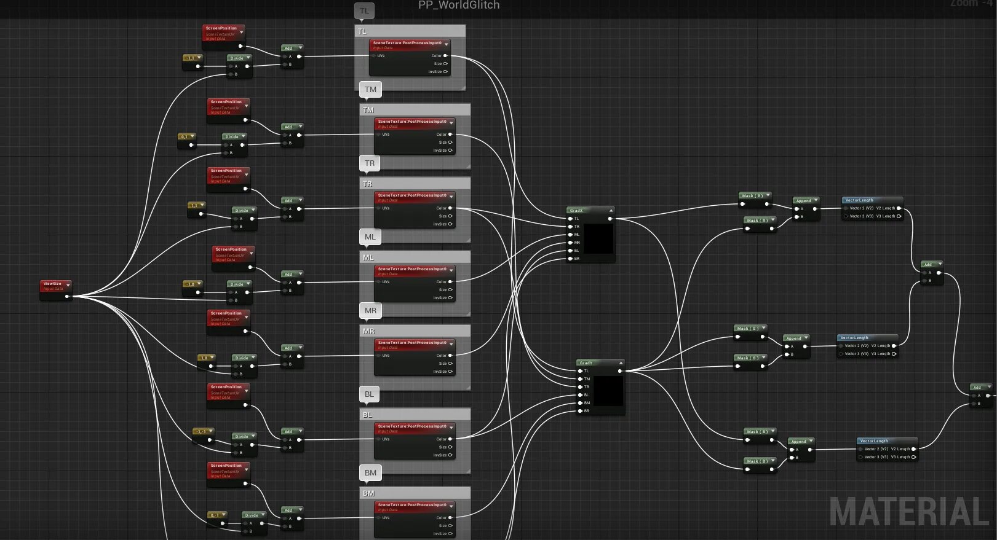The height and width of the screenshot is (540, 997).
Task: Click V3 Length pin on topmost VectorLength
Action: 899,216
